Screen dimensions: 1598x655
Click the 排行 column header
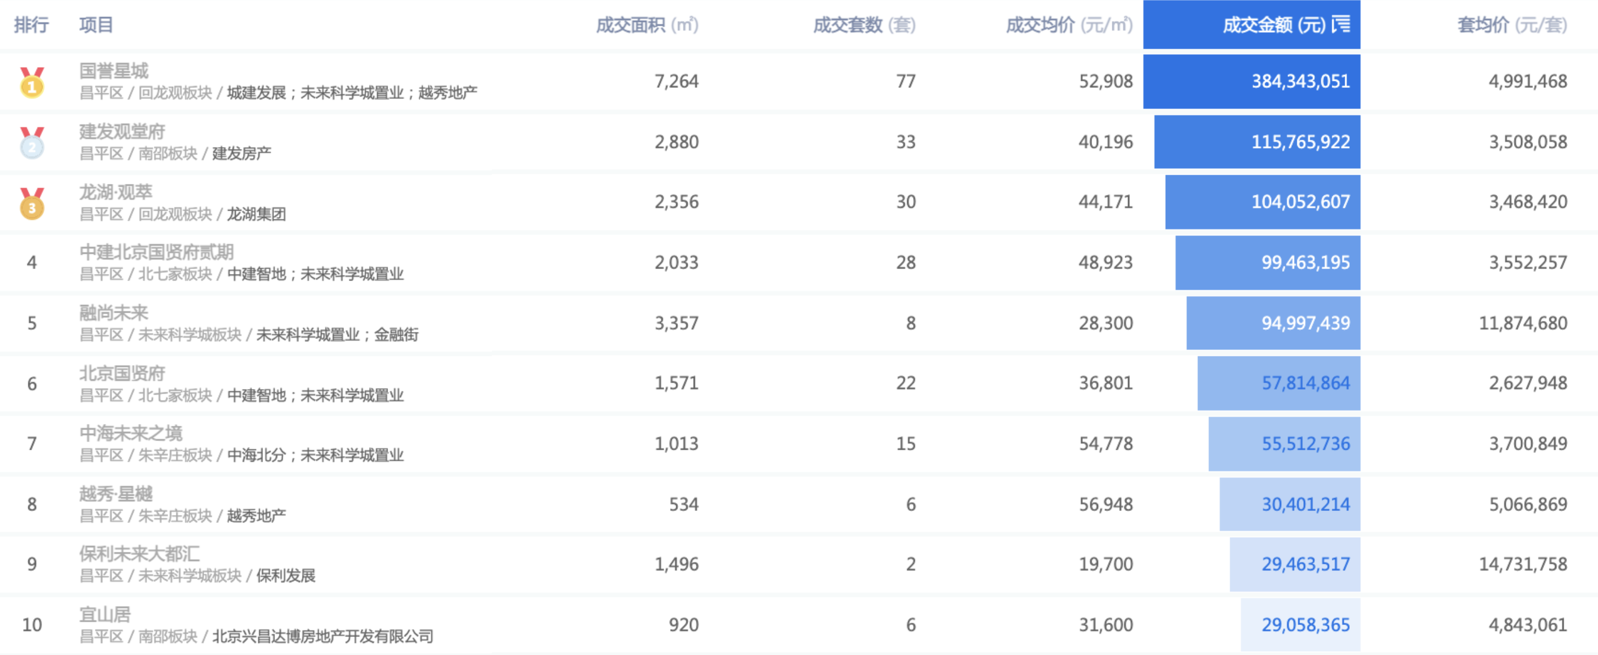point(31,25)
